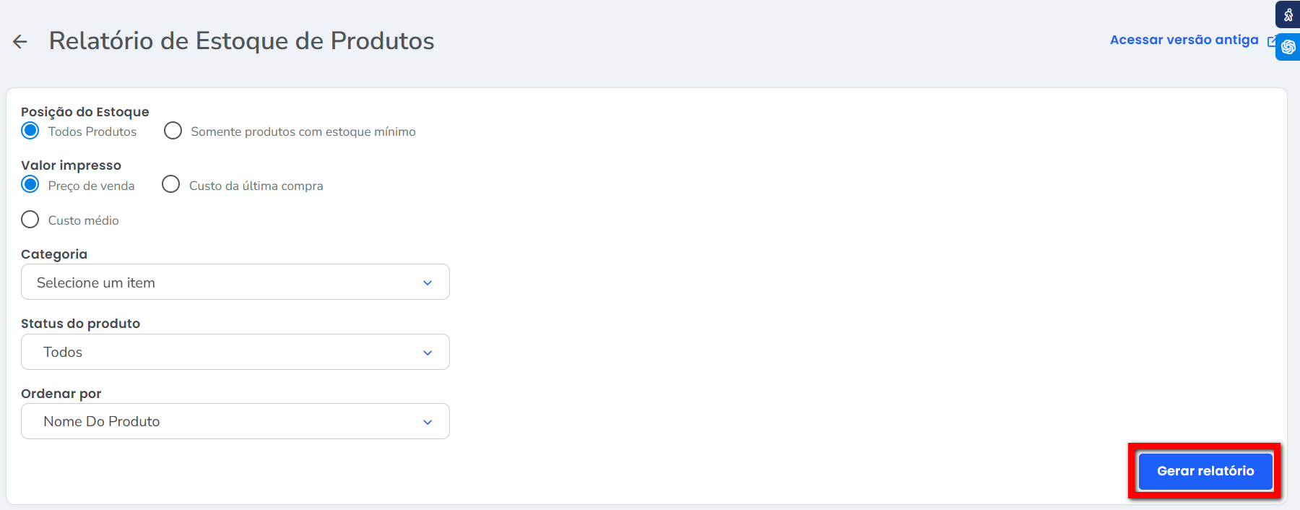The width and height of the screenshot is (1300, 510).
Task: Select the Todos Produtos radio option
Action: click(30, 131)
